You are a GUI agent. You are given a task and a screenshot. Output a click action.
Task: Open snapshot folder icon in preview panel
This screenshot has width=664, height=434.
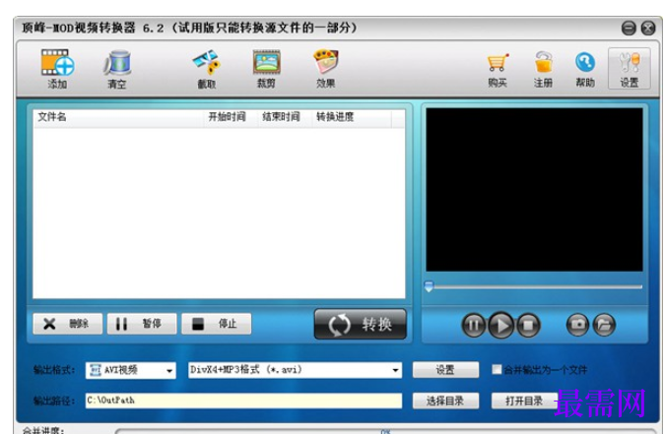coord(604,325)
